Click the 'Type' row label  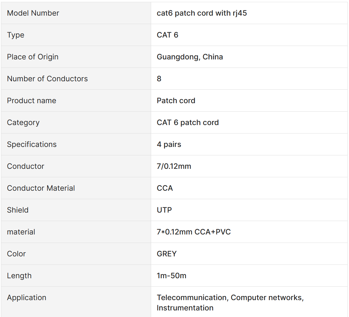tap(16, 35)
